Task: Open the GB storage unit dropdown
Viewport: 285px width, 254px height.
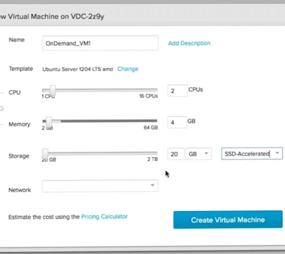Action: (199, 154)
